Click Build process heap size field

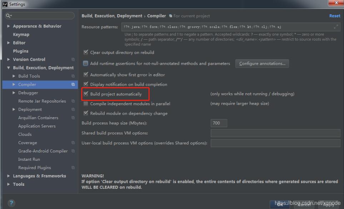[x=219, y=123]
